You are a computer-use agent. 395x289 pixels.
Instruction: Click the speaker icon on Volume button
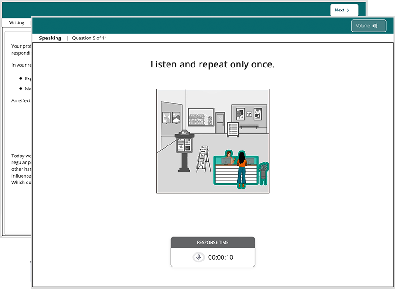tap(375, 26)
